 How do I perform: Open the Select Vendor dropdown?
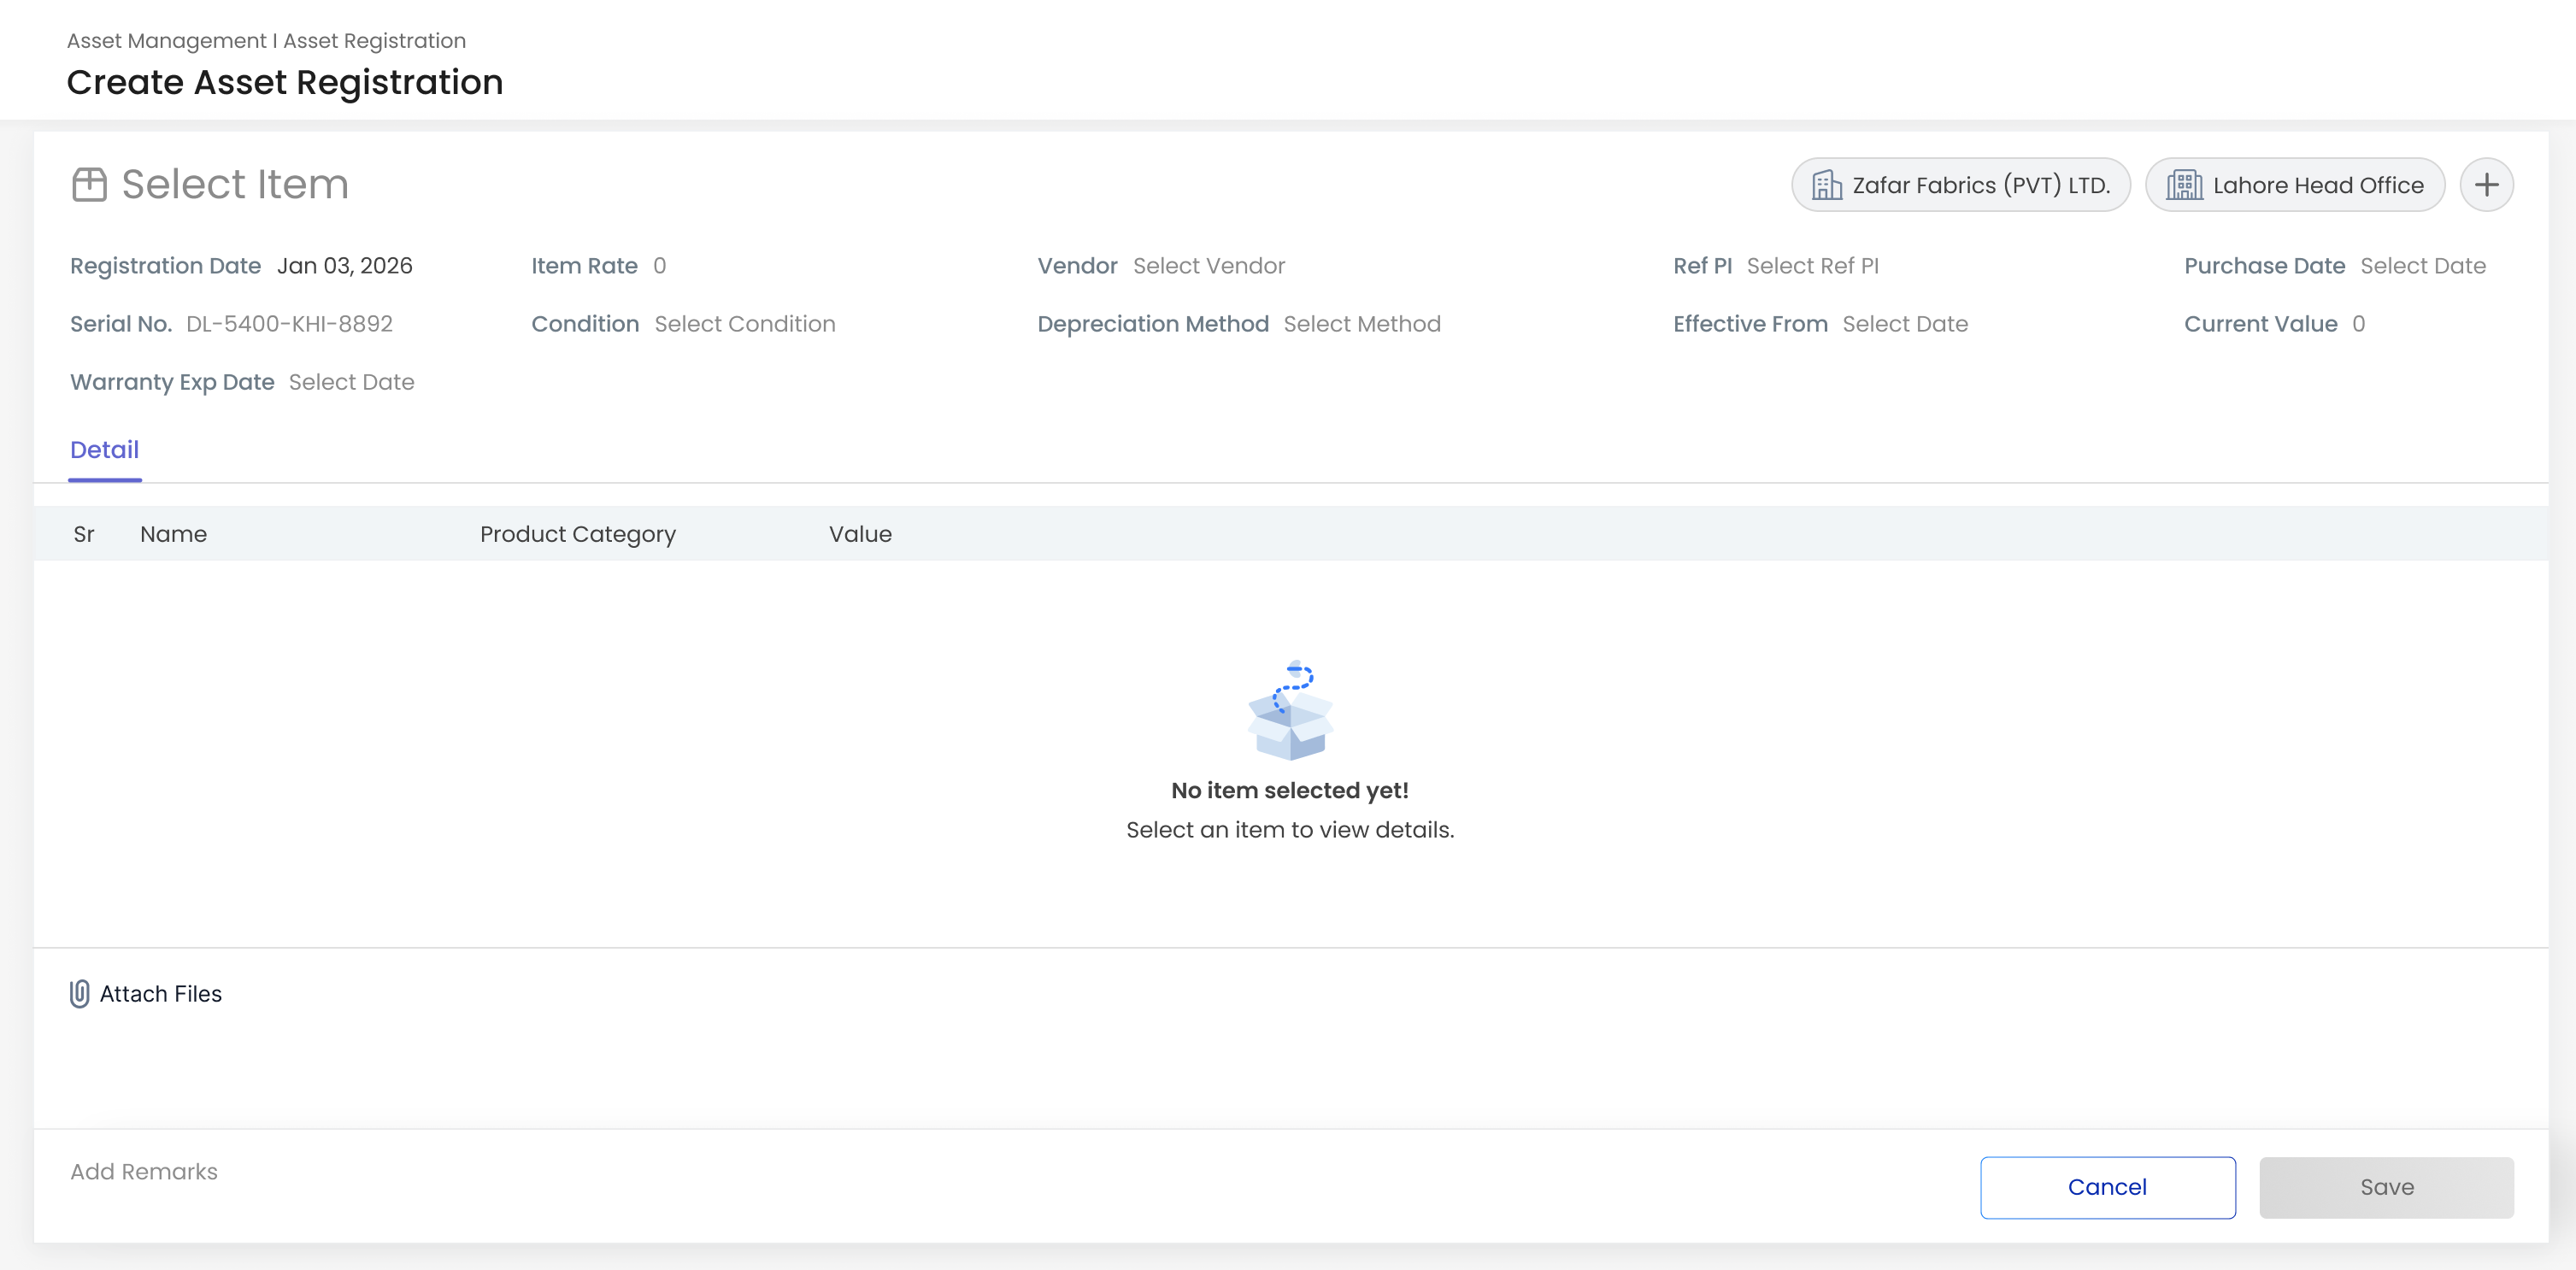[x=1209, y=266]
